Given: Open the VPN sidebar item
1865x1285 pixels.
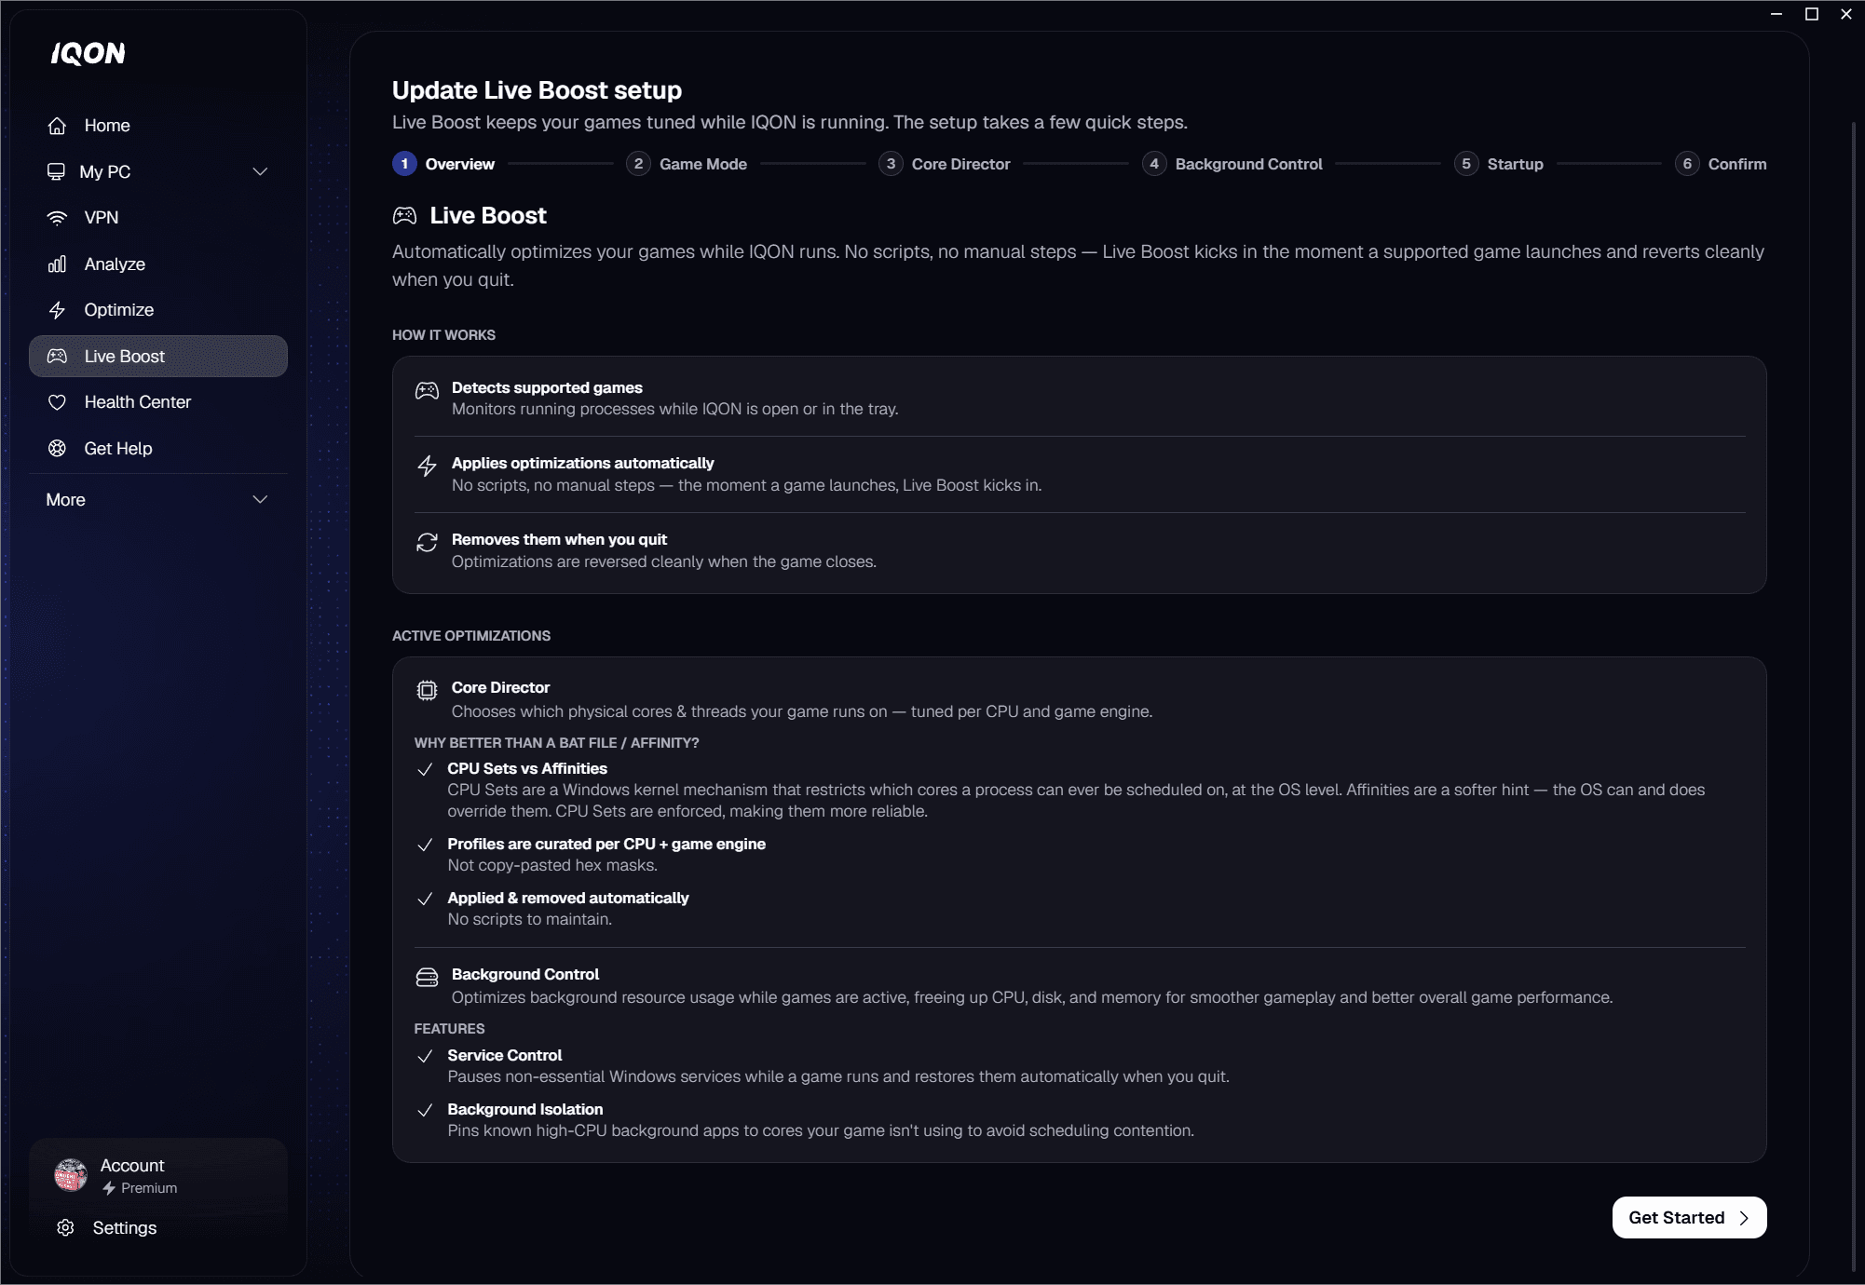Looking at the screenshot, I should point(158,218).
